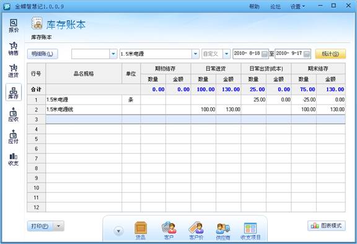The height and width of the screenshot is (244, 357).
Task: Select row 2 product 1.5米电源线
Action: click(84, 110)
